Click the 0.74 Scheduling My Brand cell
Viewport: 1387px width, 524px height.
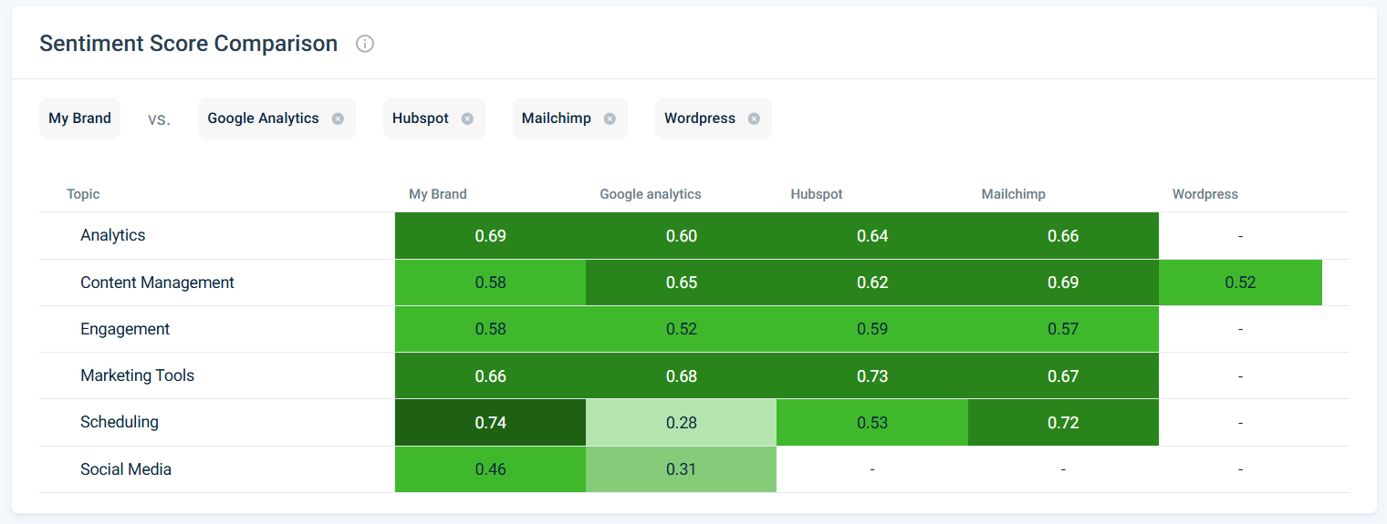[x=490, y=423]
